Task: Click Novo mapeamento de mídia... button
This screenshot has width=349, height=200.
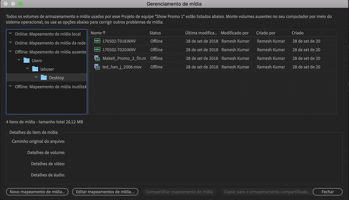Action: 37,192
